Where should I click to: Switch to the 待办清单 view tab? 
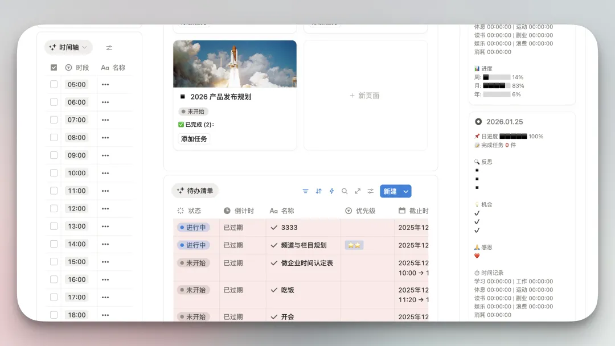click(x=195, y=191)
